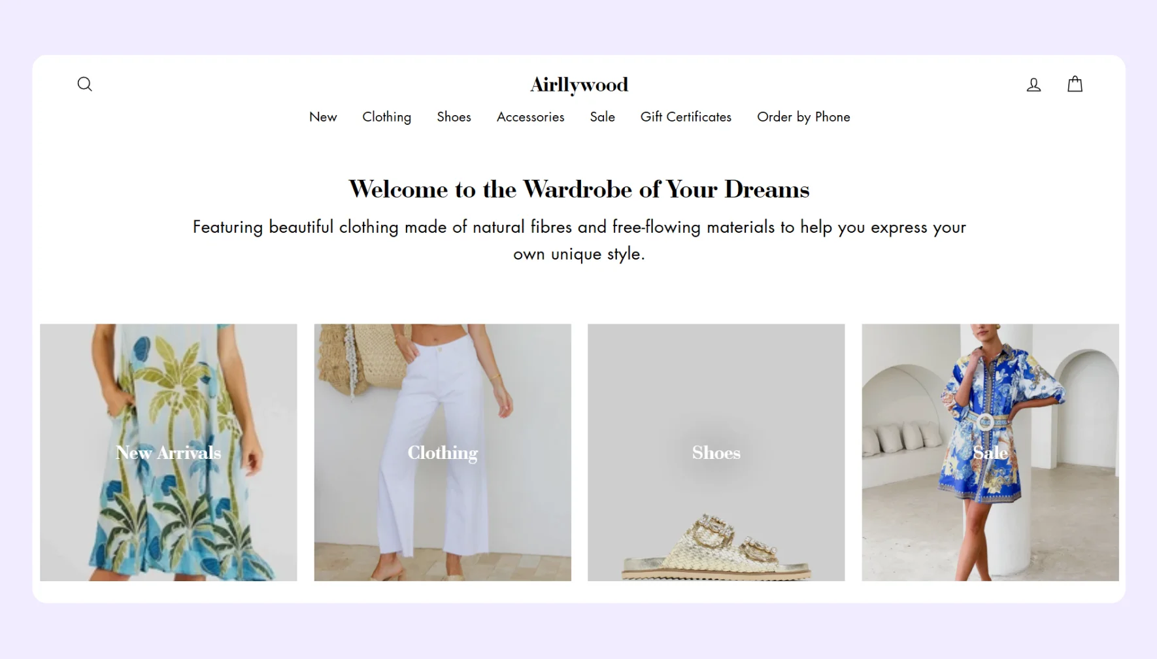Go to the Shoes navigation link
This screenshot has height=659, width=1157.
pyautogui.click(x=454, y=117)
